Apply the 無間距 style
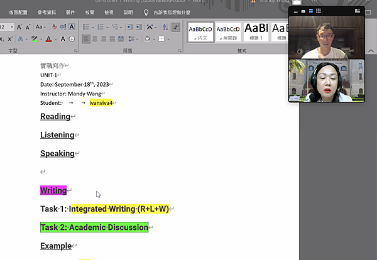The width and height of the screenshot is (377, 260). [x=228, y=32]
